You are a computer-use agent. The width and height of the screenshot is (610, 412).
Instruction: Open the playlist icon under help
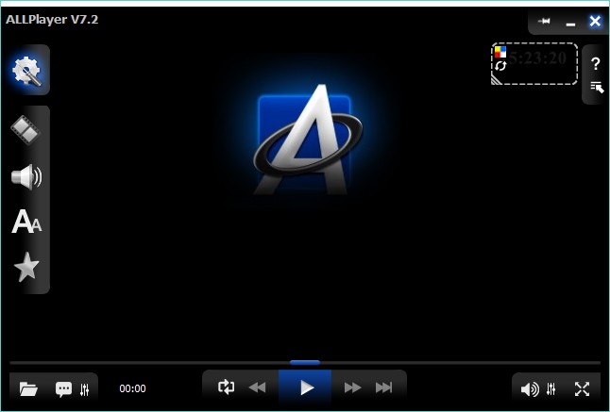tap(597, 87)
